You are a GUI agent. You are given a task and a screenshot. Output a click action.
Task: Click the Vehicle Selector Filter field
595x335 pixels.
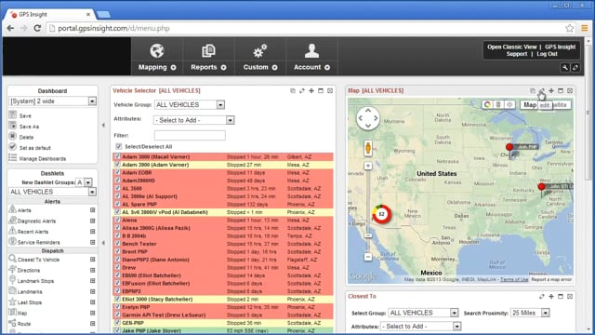tap(190, 135)
